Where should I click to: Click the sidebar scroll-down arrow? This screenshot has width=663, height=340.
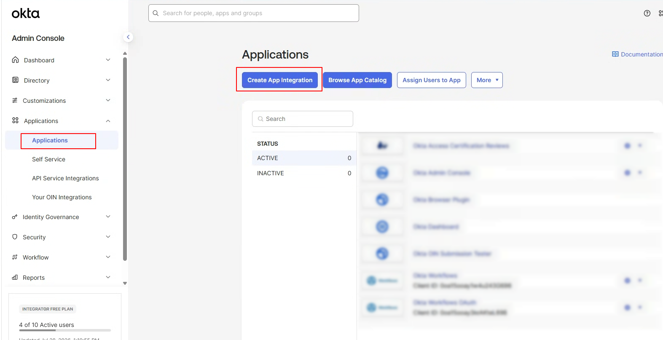(125, 284)
